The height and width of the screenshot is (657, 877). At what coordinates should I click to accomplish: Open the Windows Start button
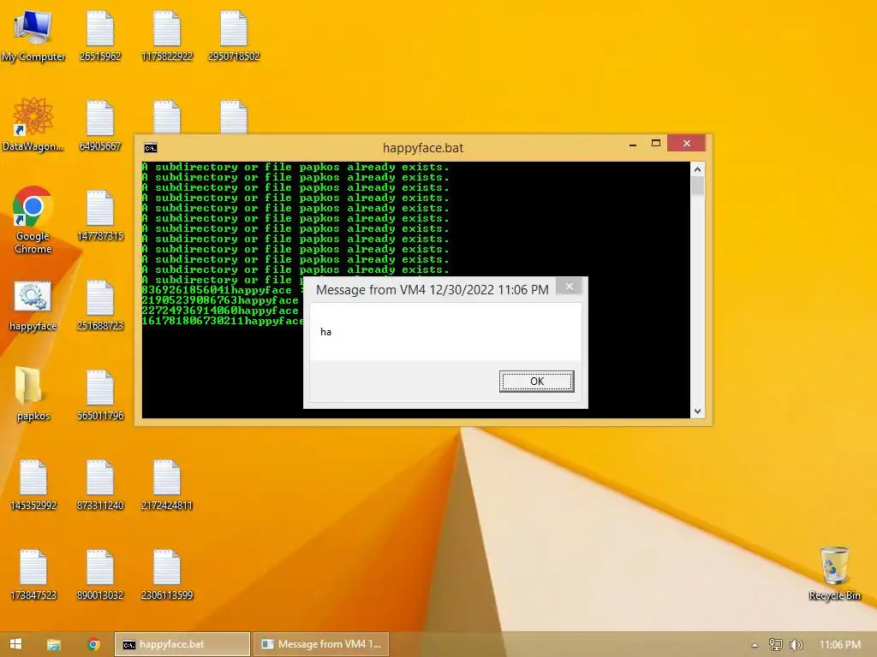tap(15, 644)
